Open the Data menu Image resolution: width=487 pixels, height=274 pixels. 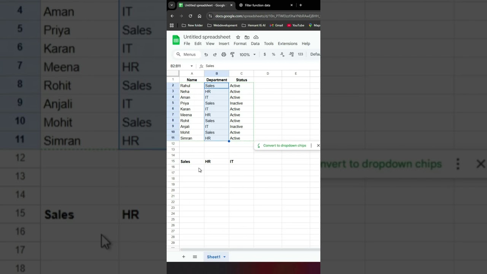(x=255, y=44)
